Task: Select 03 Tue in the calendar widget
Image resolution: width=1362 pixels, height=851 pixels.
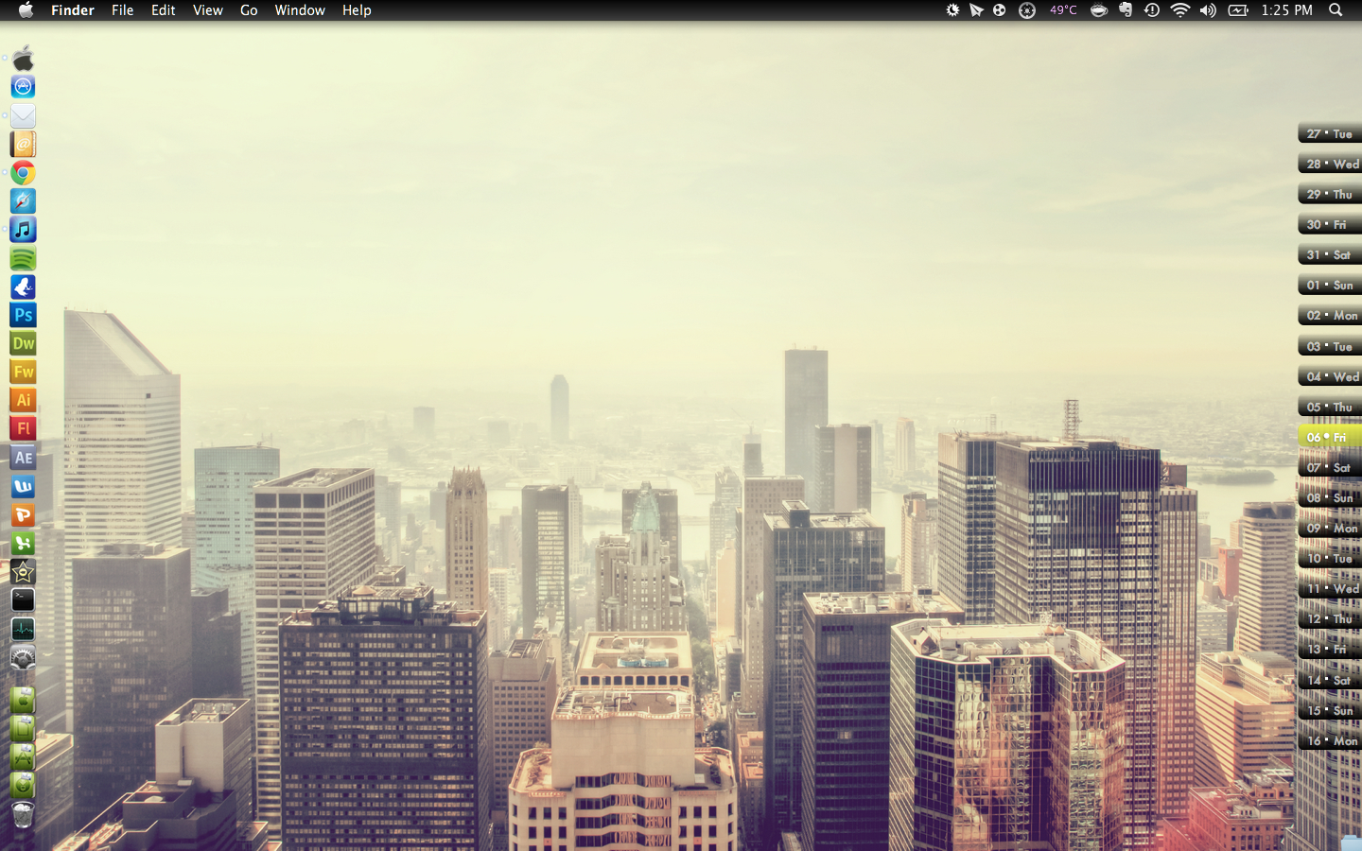Action: pyautogui.click(x=1330, y=346)
